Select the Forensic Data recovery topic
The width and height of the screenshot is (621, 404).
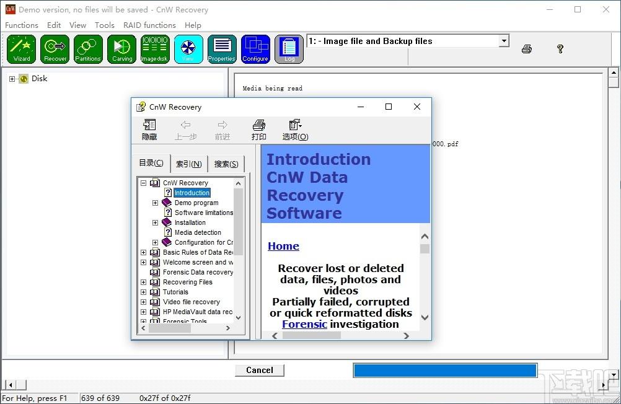198,272
